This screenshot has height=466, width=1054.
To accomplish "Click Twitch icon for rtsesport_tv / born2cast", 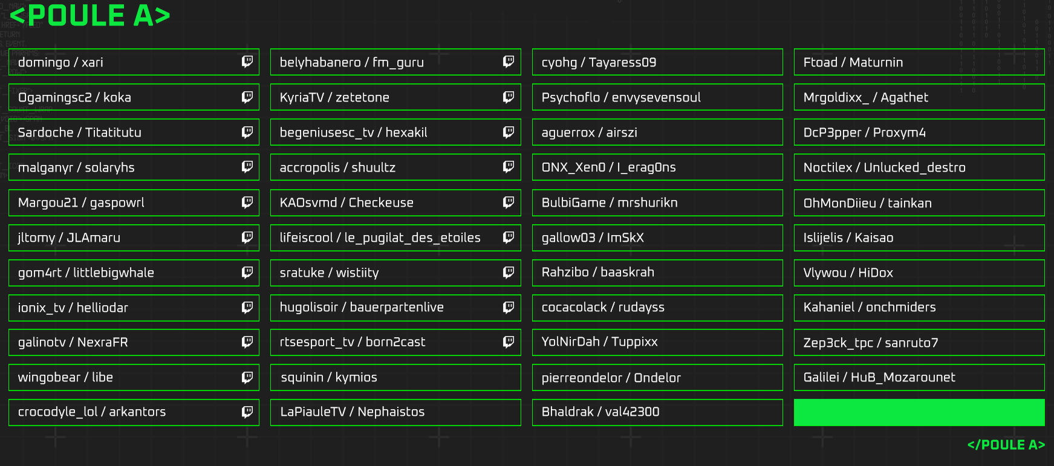I will click(509, 342).
